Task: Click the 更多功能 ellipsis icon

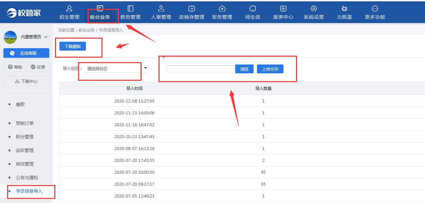Action: (x=375, y=8)
